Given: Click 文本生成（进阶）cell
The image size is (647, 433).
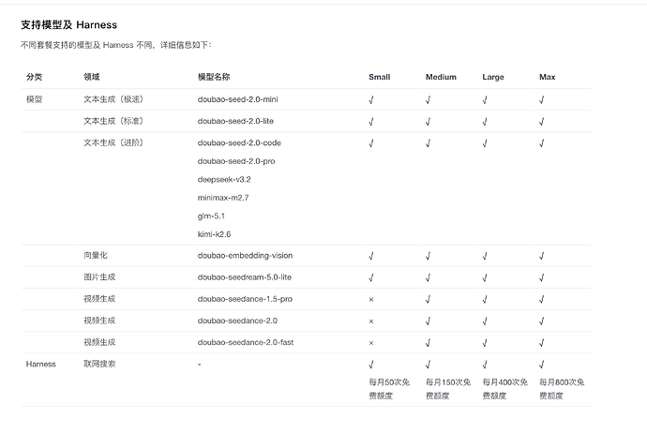Looking at the screenshot, I should click(113, 142).
